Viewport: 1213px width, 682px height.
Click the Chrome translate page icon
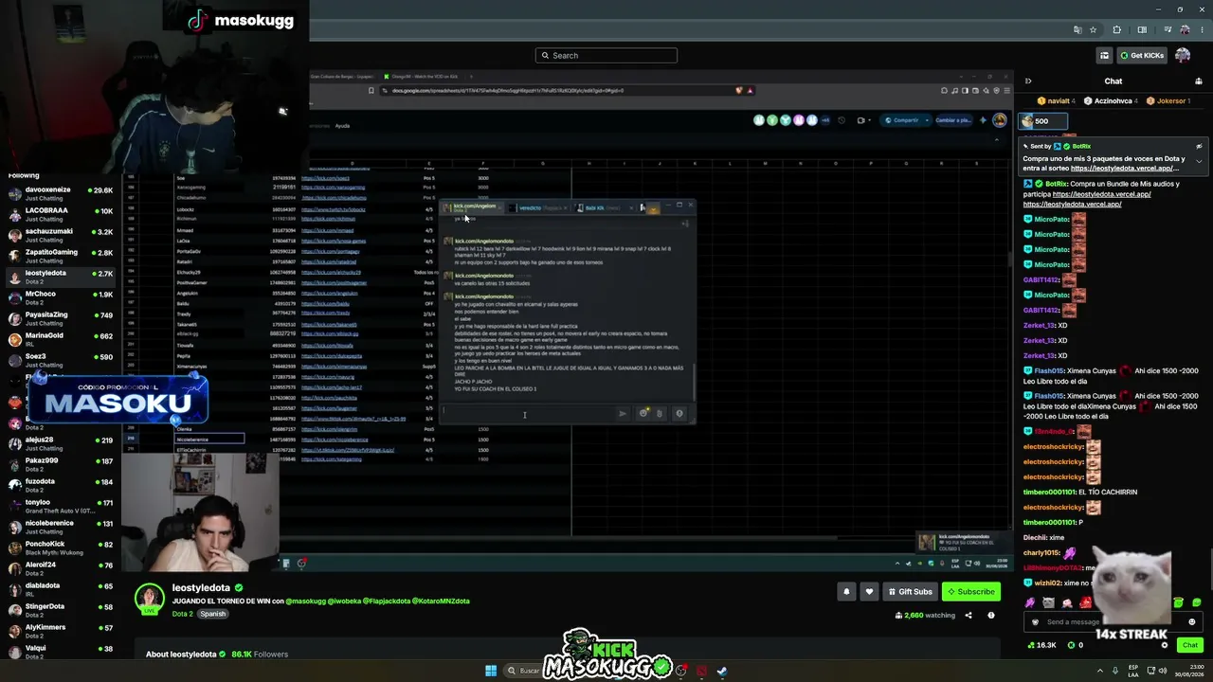(x=1077, y=29)
